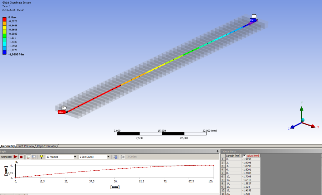The height and width of the screenshot is (195, 322).
Task: Select the value cell -1,9998
Action: coord(251,159)
